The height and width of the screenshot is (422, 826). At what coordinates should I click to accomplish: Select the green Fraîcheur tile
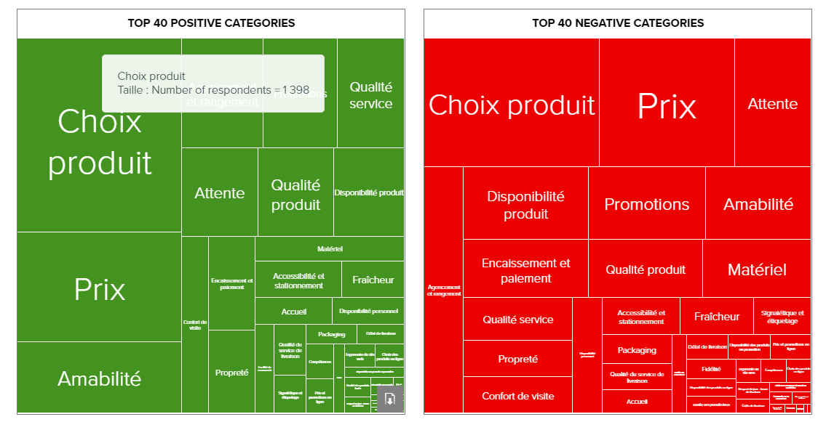pyautogui.click(x=373, y=280)
